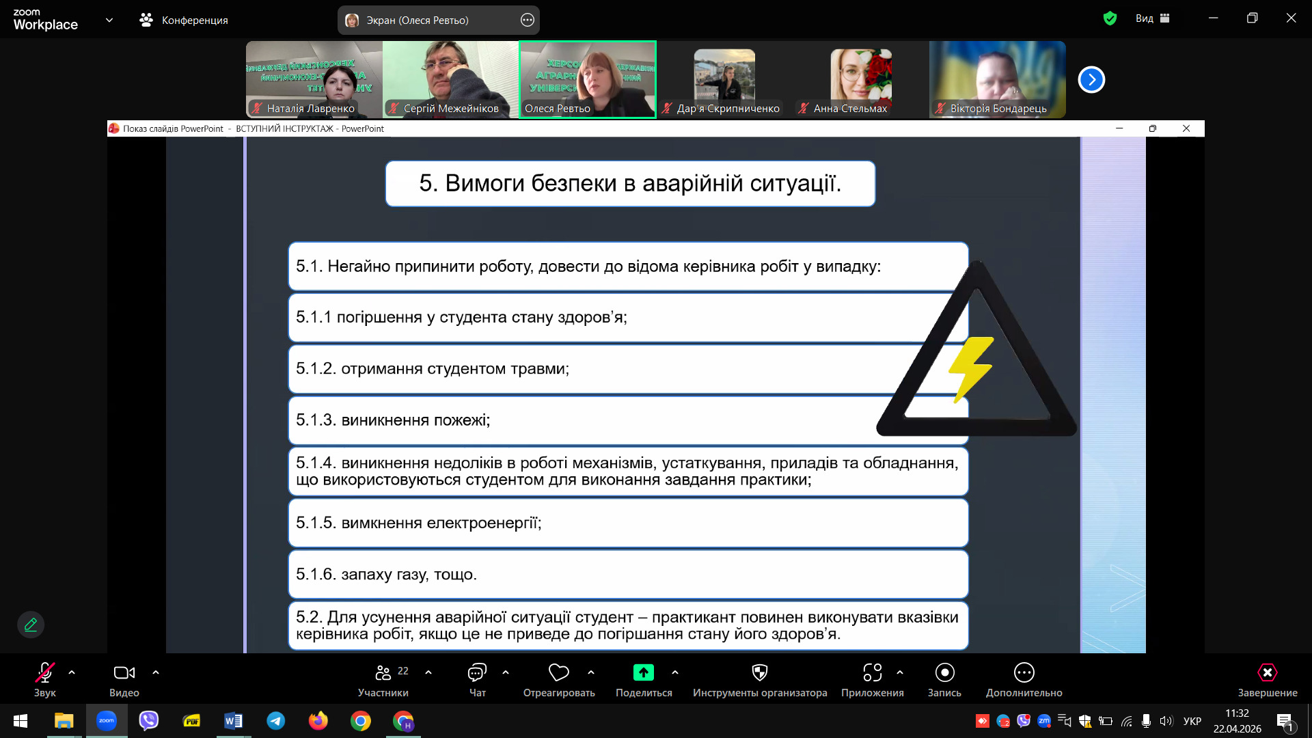Viewport: 1312px width, 738px height.
Task: Expand audio options arrow next to Звук
Action: pyautogui.click(x=72, y=673)
